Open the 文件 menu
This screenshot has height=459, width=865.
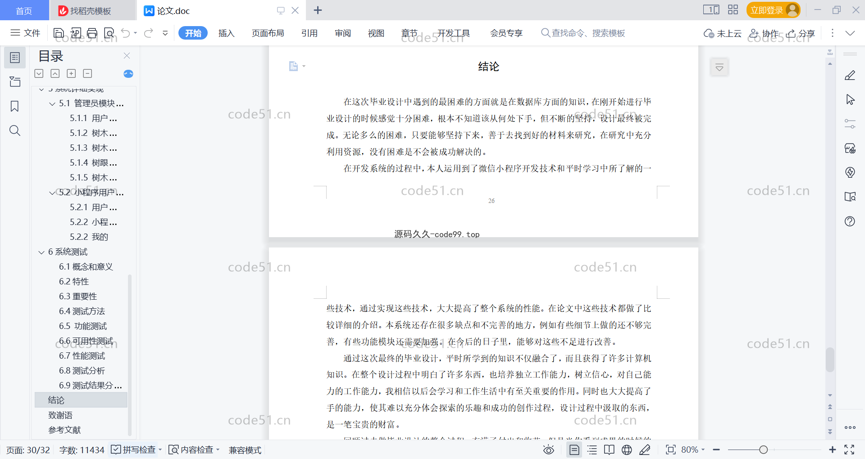click(25, 33)
